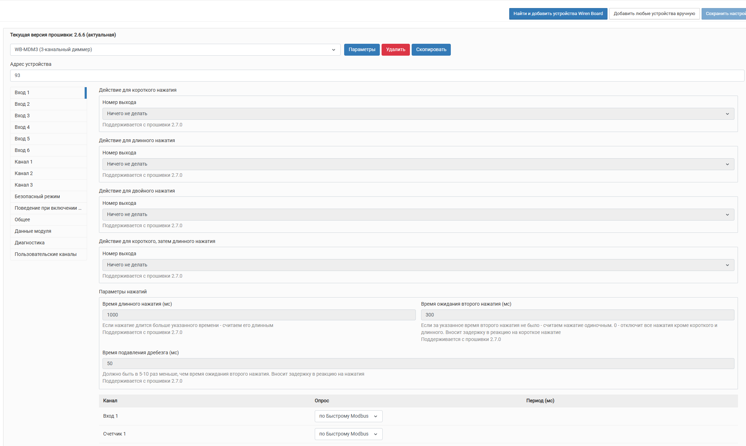Viewport: 746px width, 446px height.
Task: Click the debounce time input field
Action: 418,364
